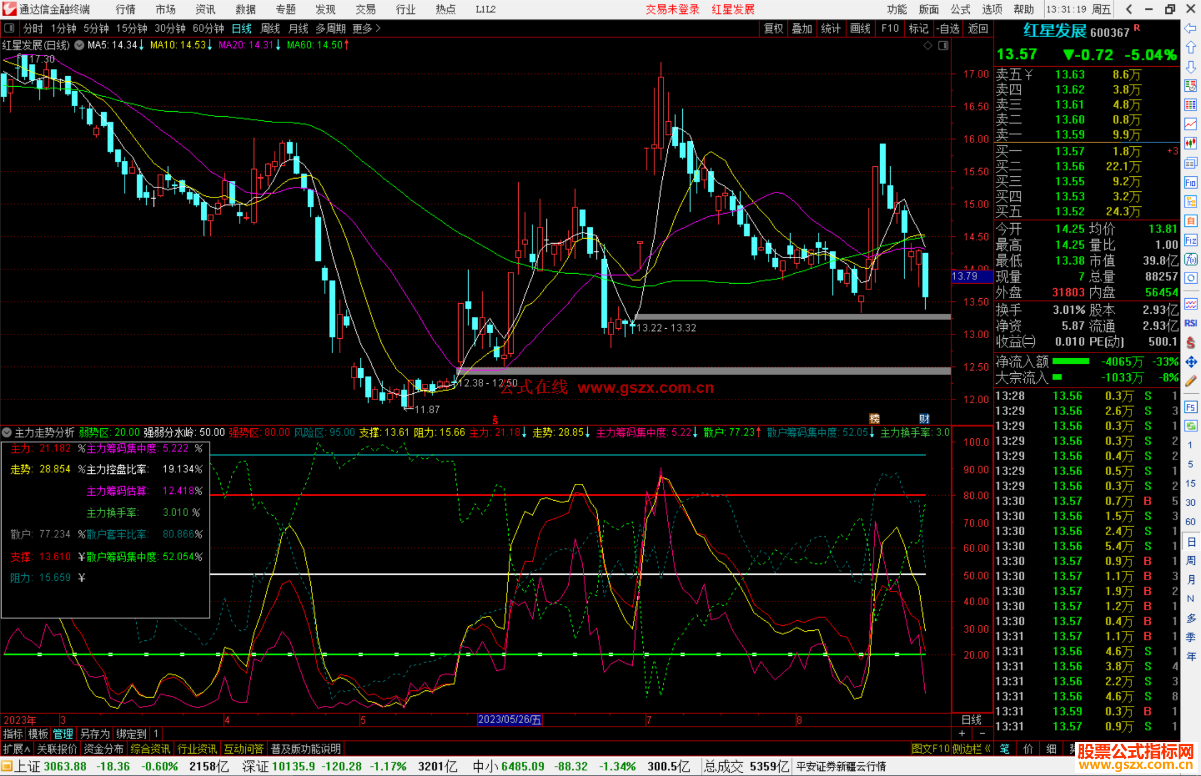Image resolution: width=1201 pixels, height=776 pixels.
Task: Open the F10 info sidebar icon
Action: pos(1190,182)
